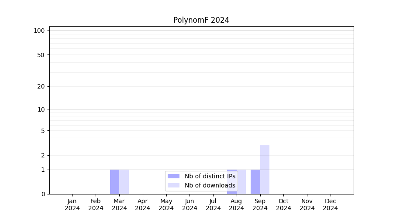The width and height of the screenshot is (393, 218).
Task: Click the 50 tick label on y-axis
Action: (x=41, y=55)
